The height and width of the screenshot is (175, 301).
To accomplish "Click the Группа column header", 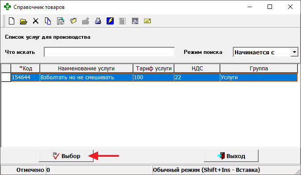I will pos(259,69).
